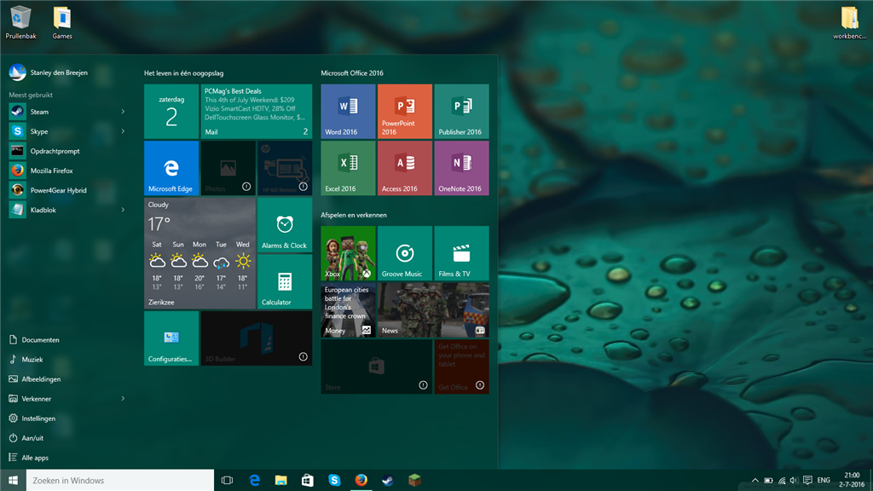
Task: Open the Money news tile
Action: 348,310
